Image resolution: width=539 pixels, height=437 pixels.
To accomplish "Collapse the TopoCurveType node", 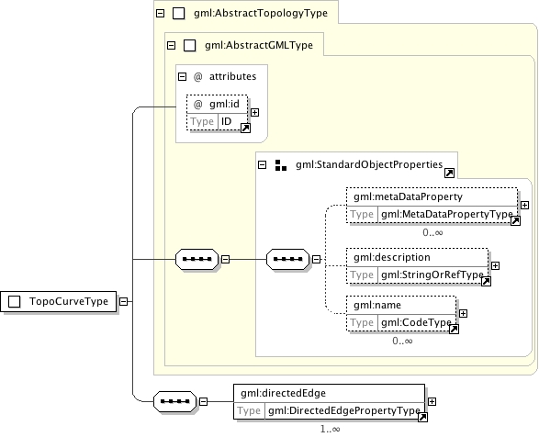I will [x=123, y=301].
